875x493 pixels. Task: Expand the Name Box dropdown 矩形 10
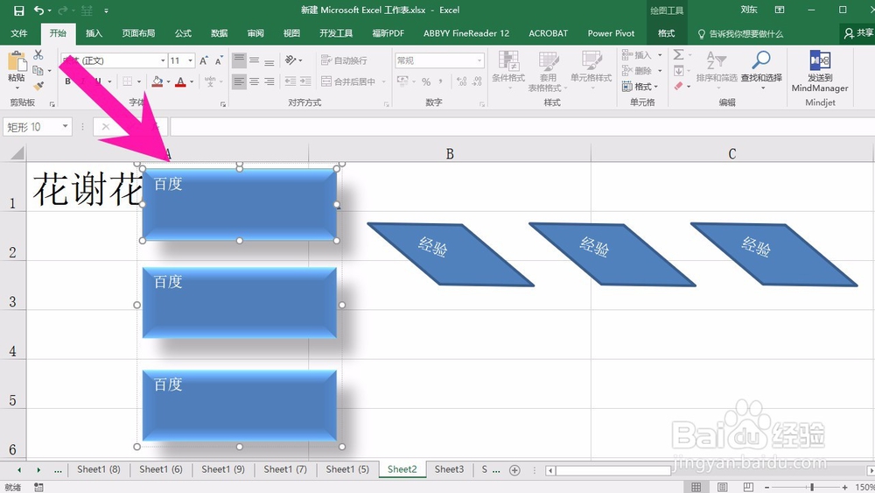point(66,127)
